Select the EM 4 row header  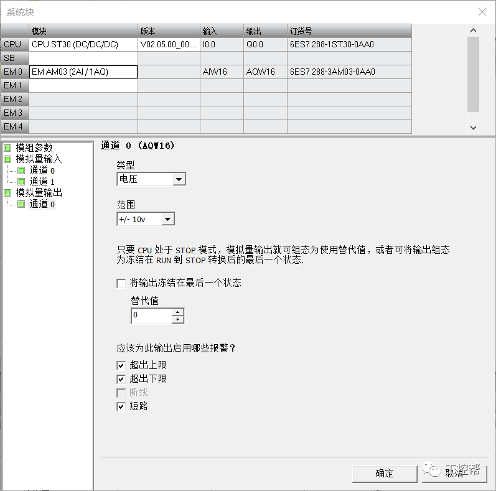pos(15,126)
